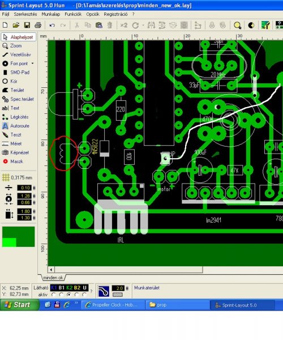Select the Maszk tool

pyautogui.click(x=13, y=161)
